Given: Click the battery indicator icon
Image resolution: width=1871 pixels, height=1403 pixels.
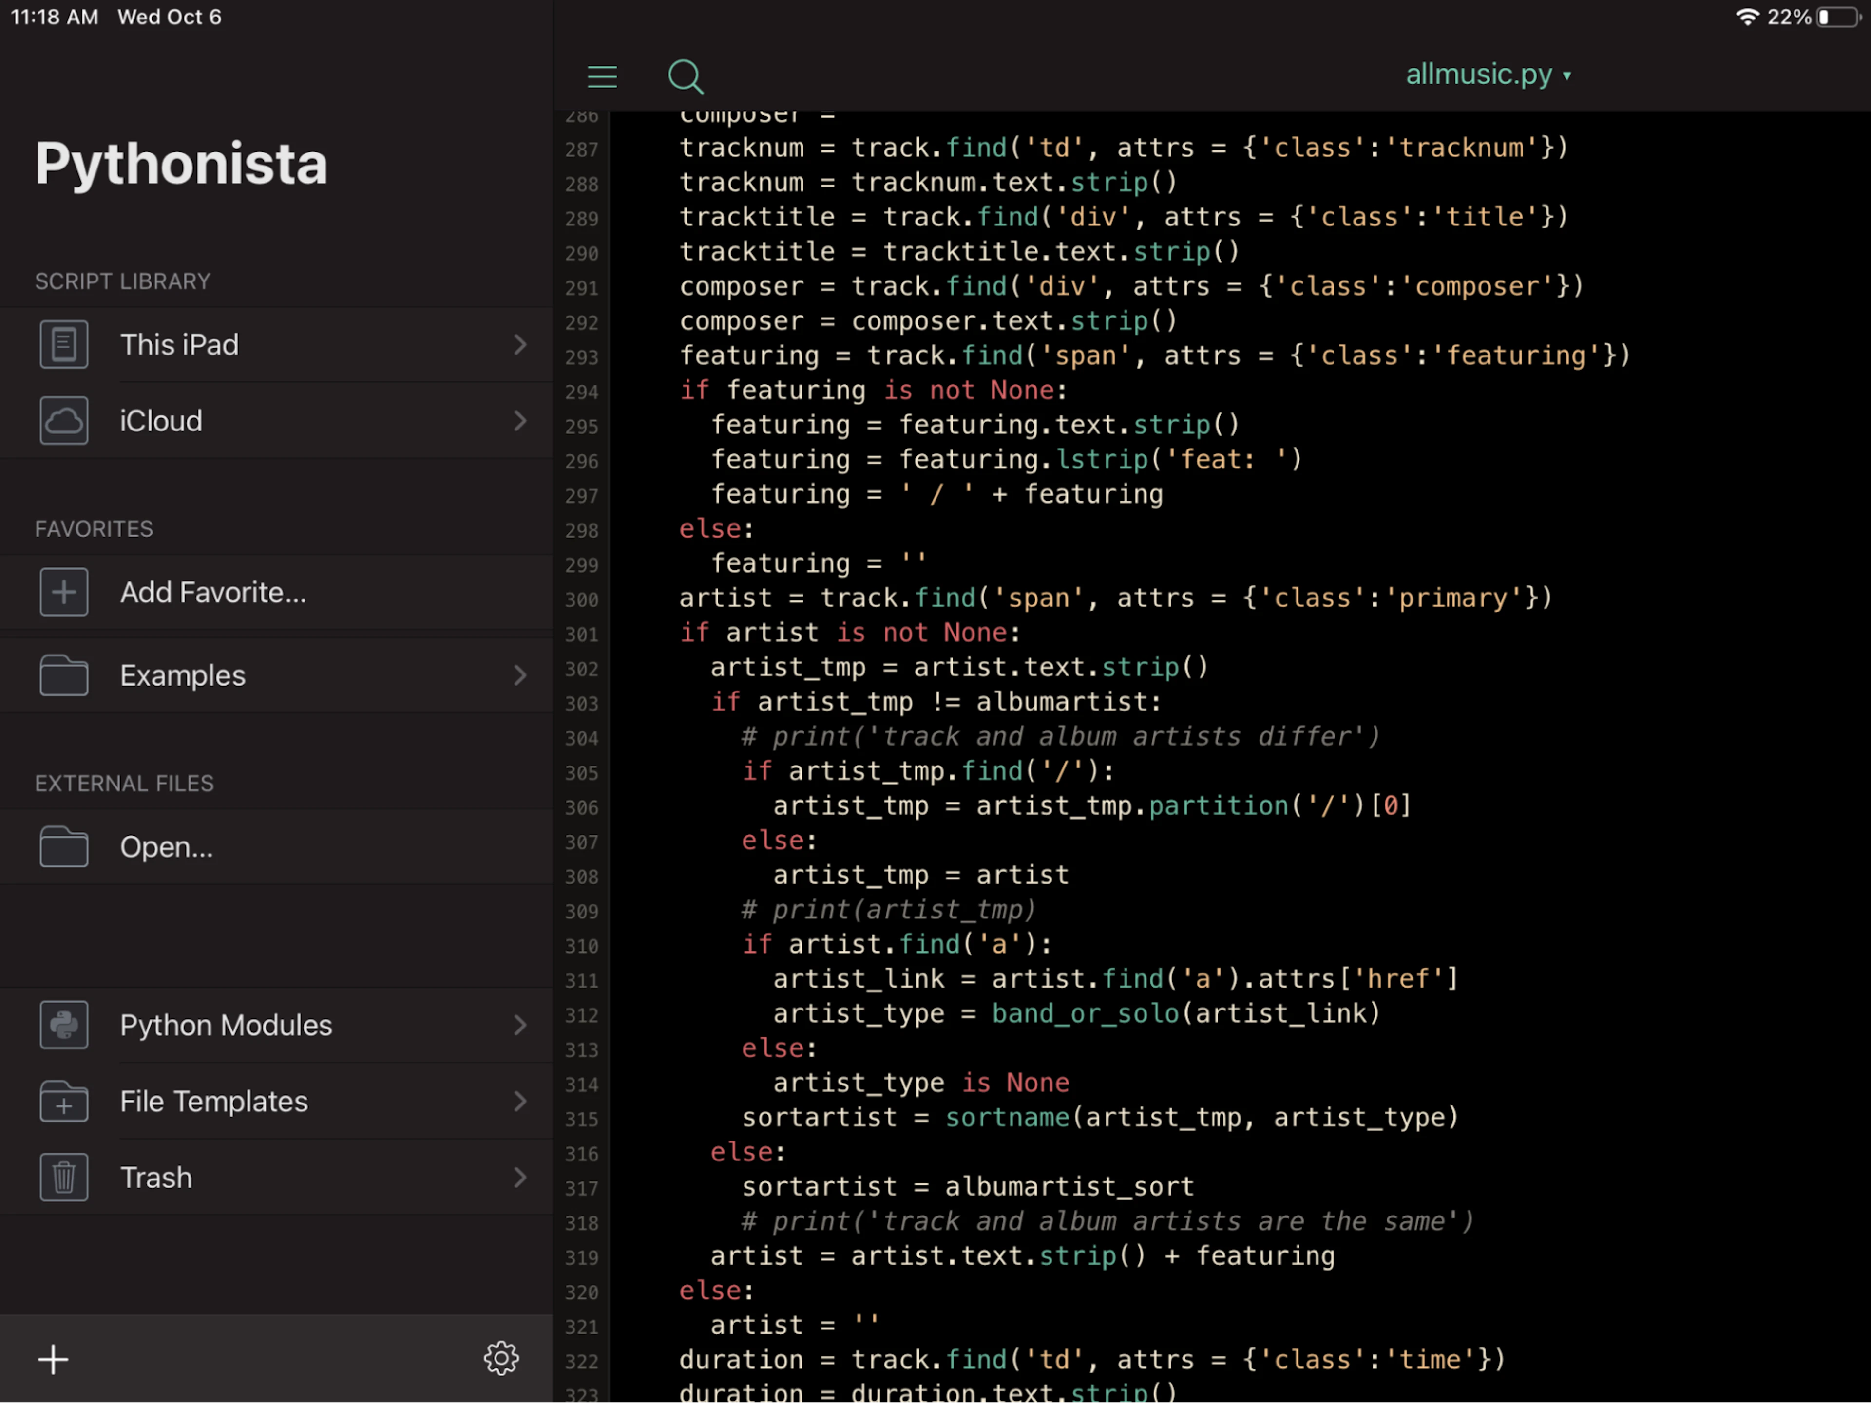Looking at the screenshot, I should 1839,17.
